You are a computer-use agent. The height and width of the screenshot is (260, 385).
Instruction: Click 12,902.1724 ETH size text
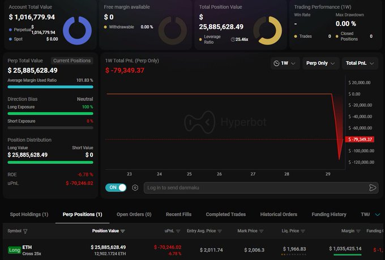(x=110, y=254)
